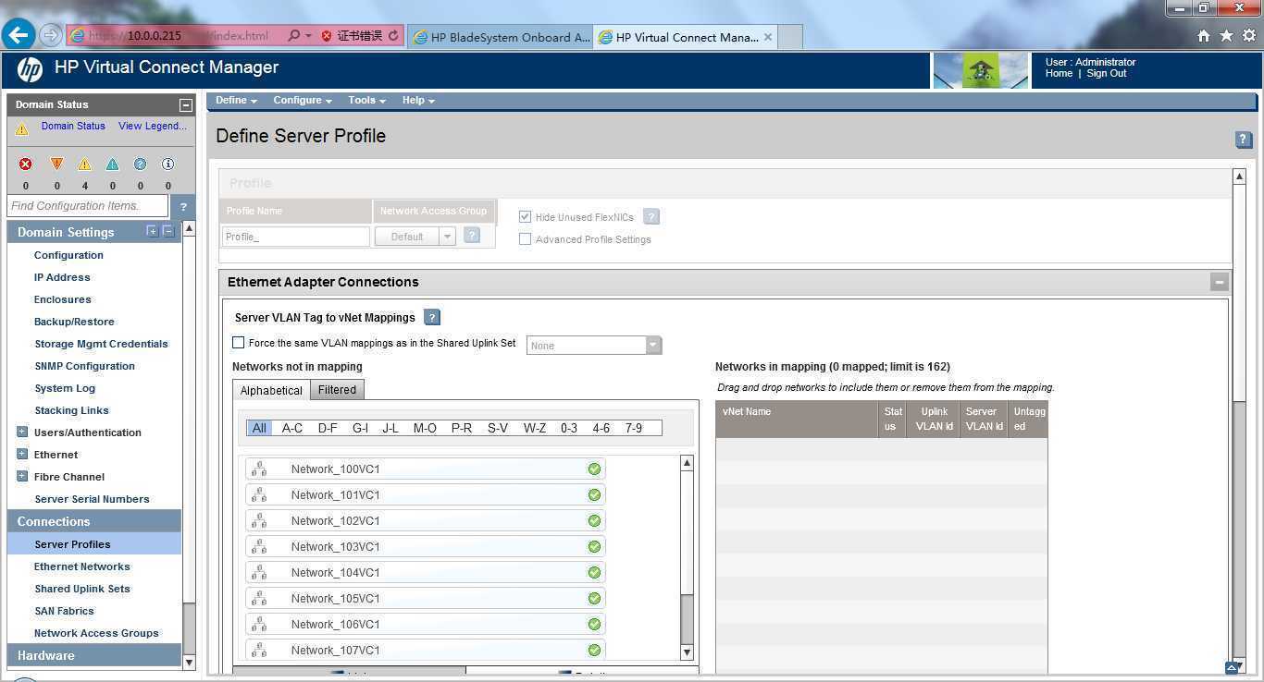Collapse the Domain Status panel
This screenshot has width=1264, height=682.
click(185, 105)
